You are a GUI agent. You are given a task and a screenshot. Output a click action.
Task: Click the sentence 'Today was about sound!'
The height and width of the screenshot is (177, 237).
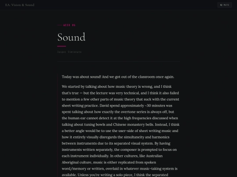tap(82, 77)
